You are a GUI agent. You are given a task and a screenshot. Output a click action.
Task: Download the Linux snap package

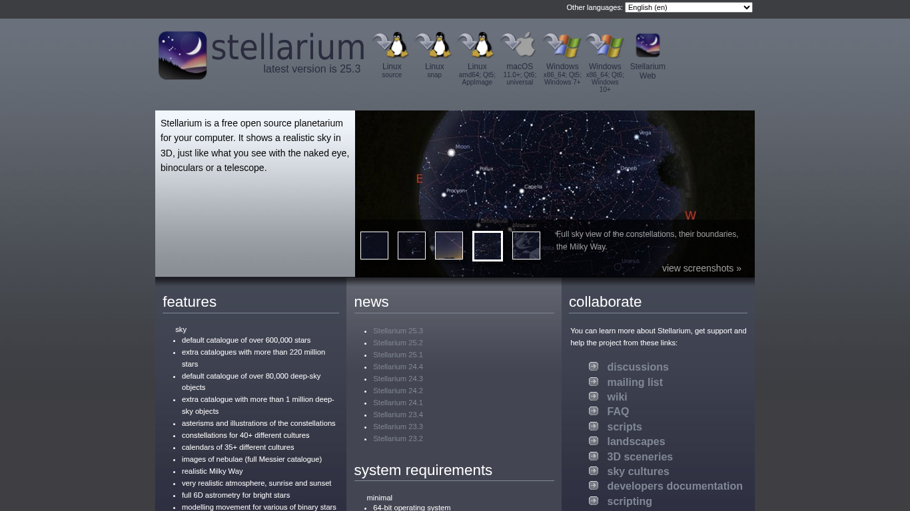[x=434, y=47]
